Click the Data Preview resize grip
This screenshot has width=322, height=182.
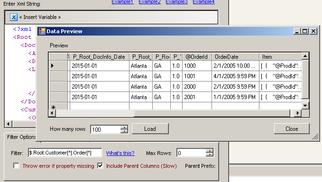(x=315, y=136)
